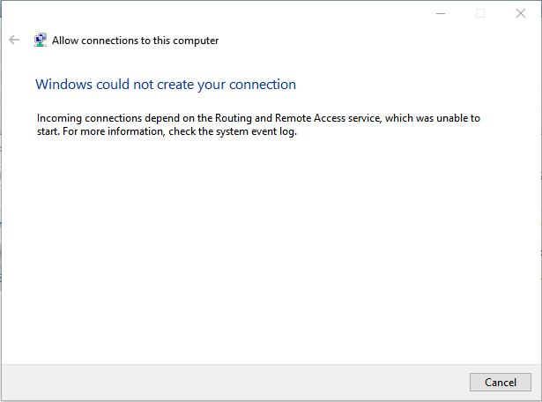Click the back arrow in the wizard header
542x402 pixels.
coord(14,40)
